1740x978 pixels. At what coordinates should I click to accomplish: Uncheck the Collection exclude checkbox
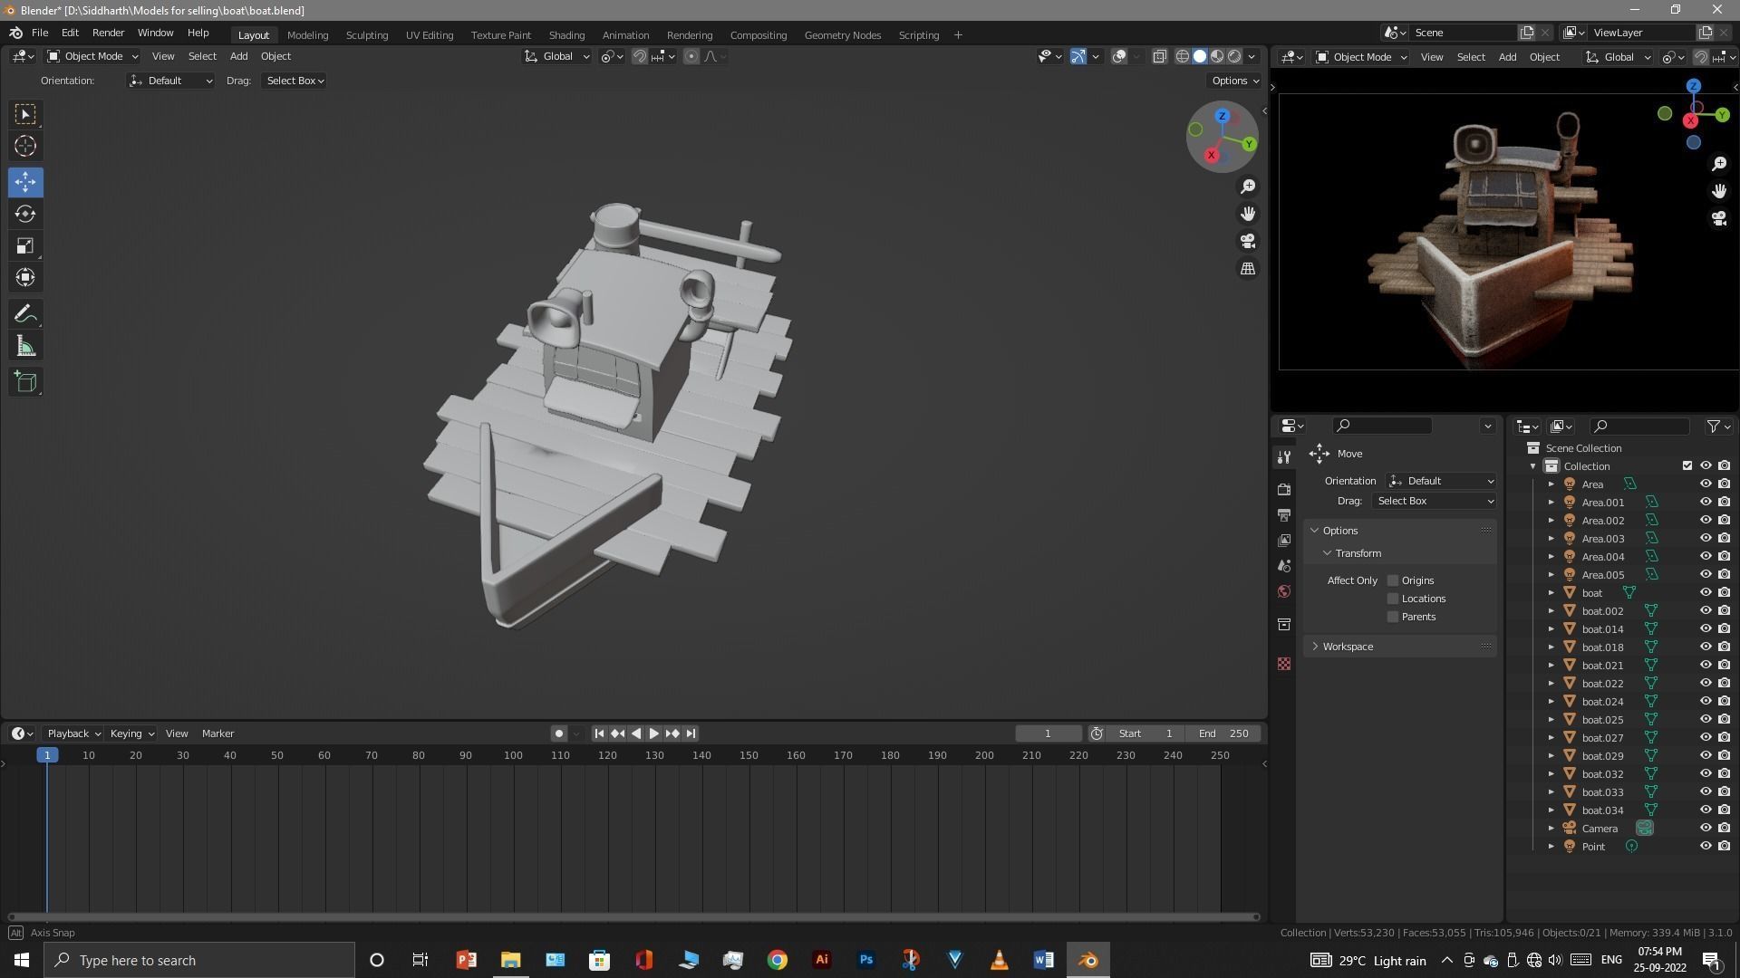[x=1687, y=465]
